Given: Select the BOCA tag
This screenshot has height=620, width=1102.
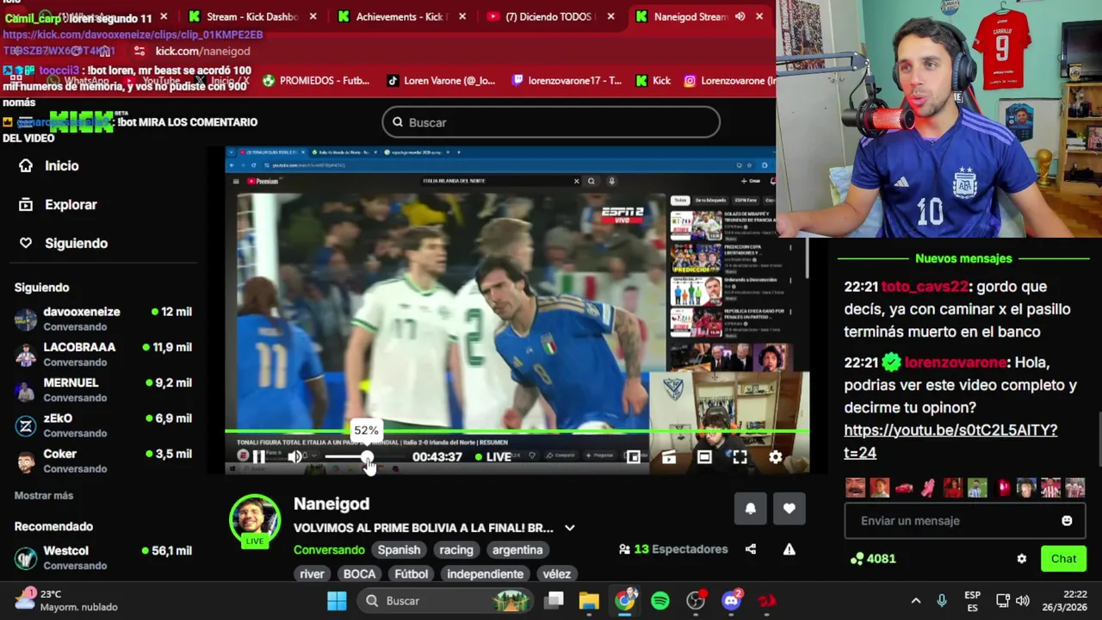Looking at the screenshot, I should (x=359, y=573).
